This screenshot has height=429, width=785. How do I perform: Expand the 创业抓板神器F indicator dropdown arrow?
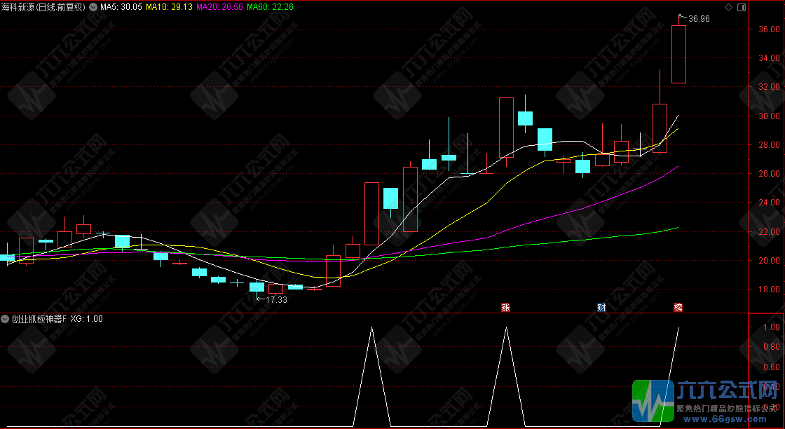coord(6,319)
